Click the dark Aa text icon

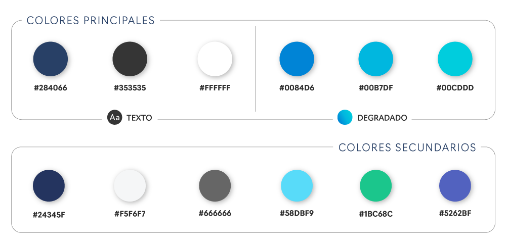[x=114, y=118]
